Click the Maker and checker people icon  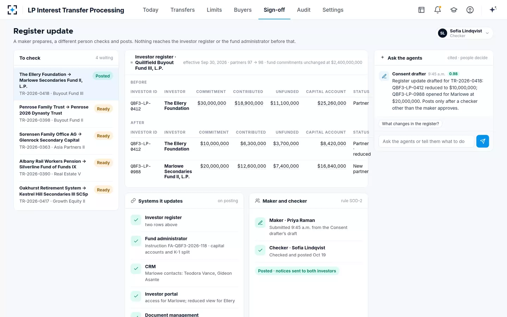pos(258,201)
